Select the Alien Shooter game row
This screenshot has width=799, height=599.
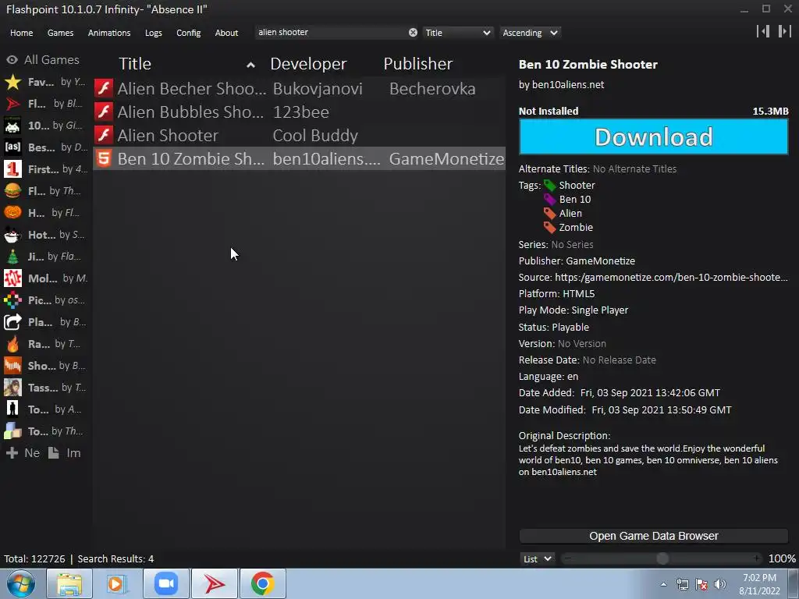pos(299,136)
